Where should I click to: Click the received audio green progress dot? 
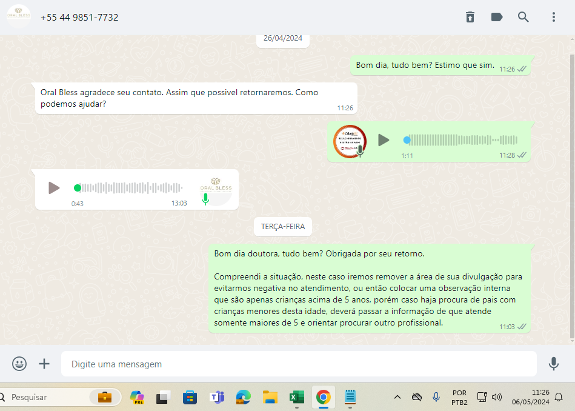[x=78, y=188]
